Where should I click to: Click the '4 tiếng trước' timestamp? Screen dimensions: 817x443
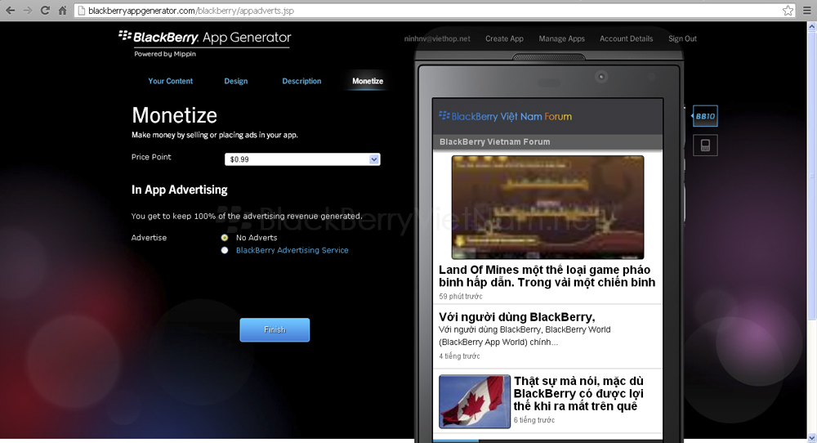point(459,356)
